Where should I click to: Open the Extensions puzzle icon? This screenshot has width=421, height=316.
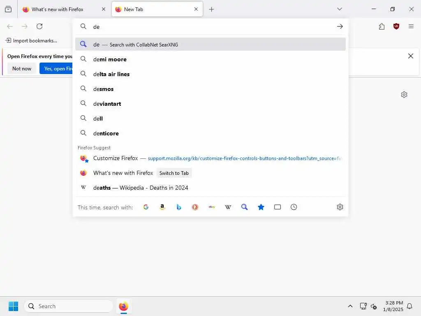point(382,26)
